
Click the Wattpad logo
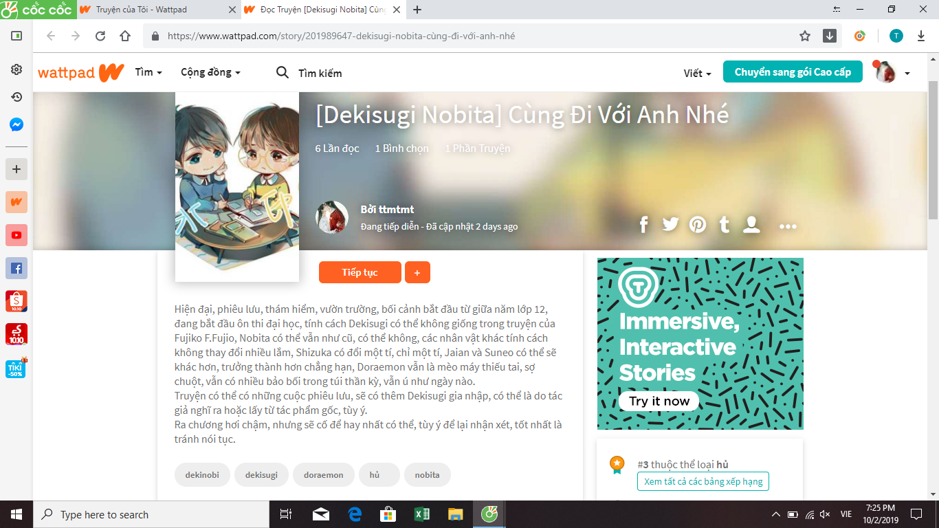tap(80, 73)
